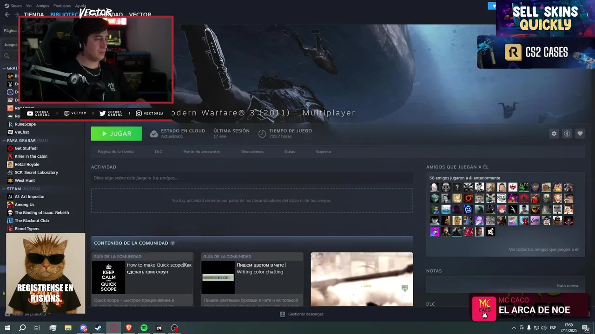Open the Página de la tienda tab
Viewport: 595px width, 334px height.
tap(116, 152)
